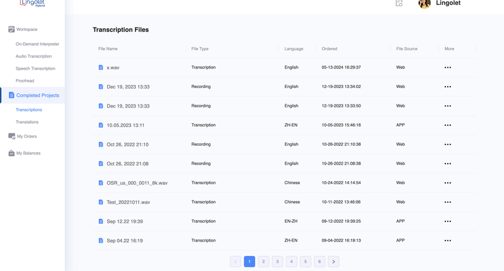504x271 pixels.
Task: Click the File Source column header
Action: (406, 49)
